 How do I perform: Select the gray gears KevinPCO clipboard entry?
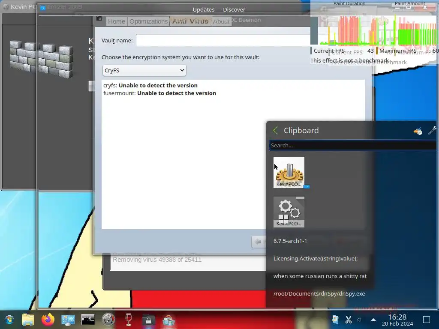tap(289, 212)
